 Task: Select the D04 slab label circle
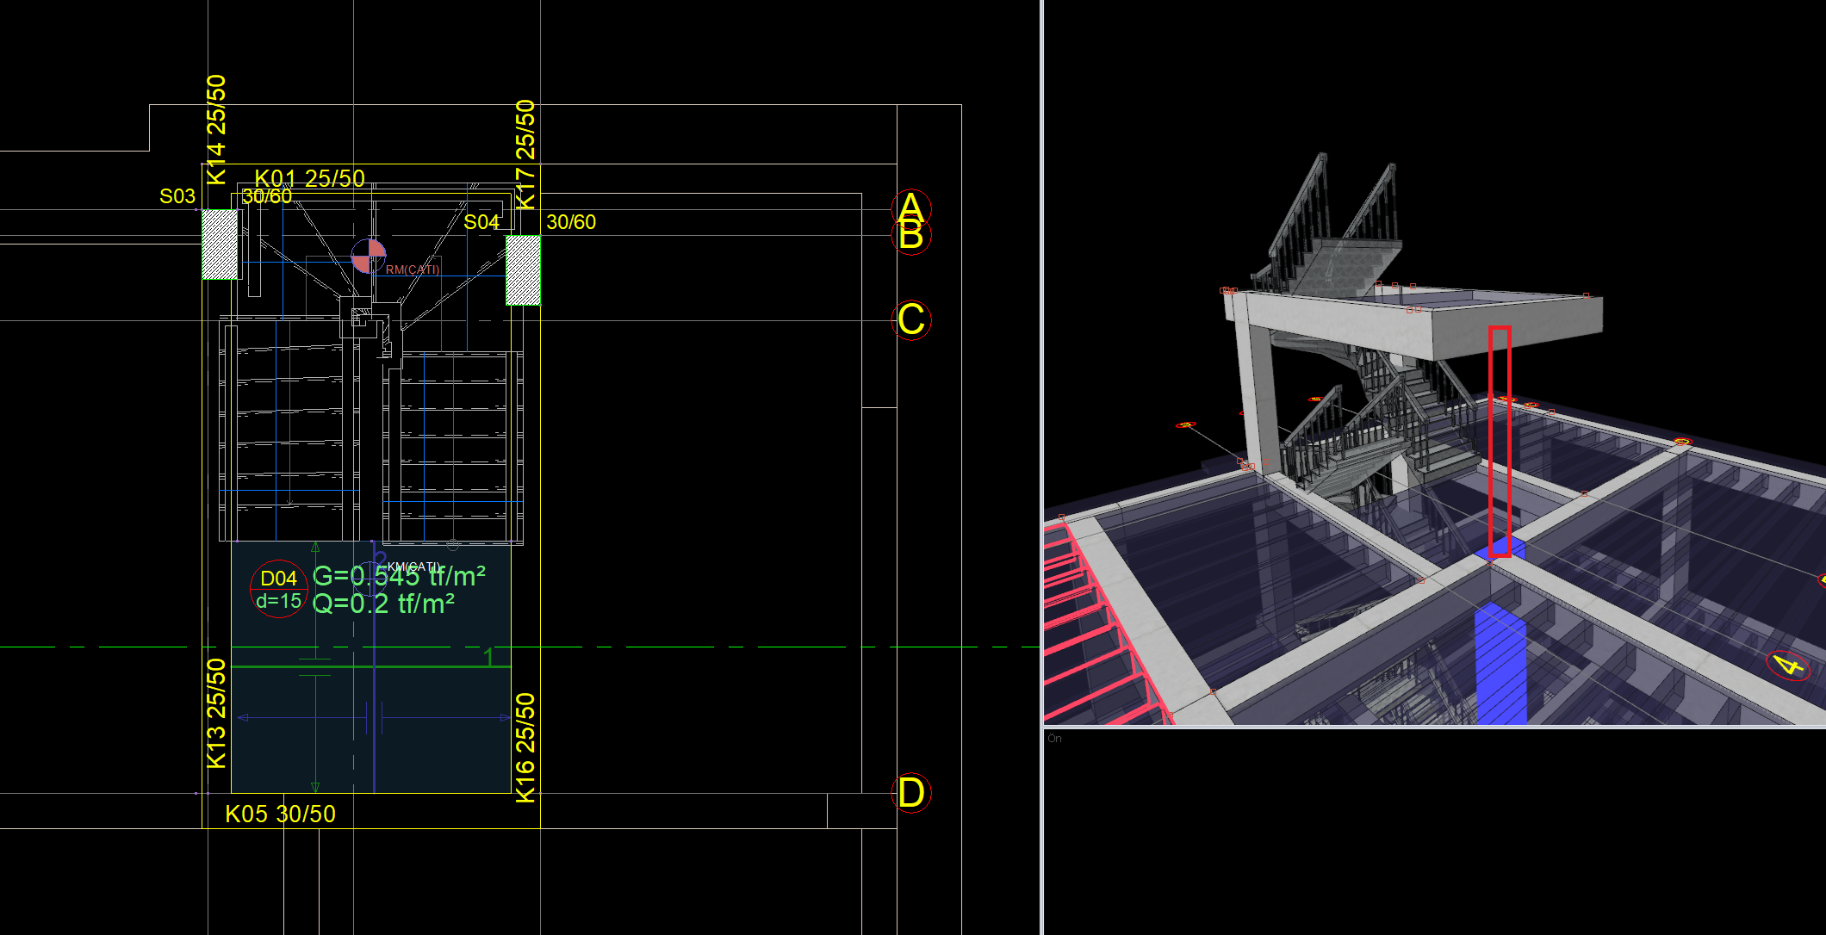click(278, 589)
